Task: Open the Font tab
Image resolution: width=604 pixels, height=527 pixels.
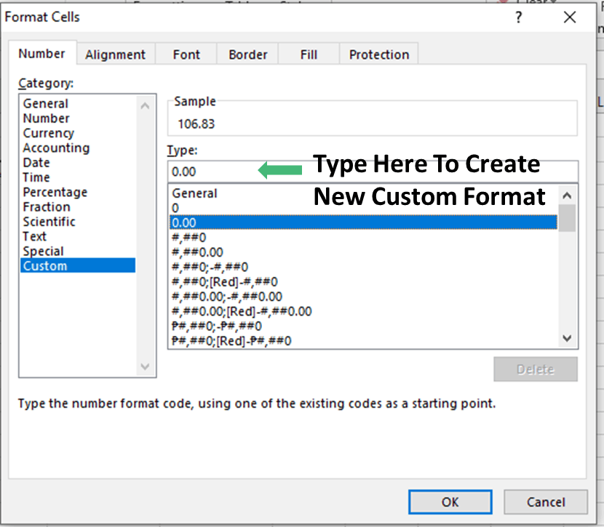Action: (x=186, y=55)
